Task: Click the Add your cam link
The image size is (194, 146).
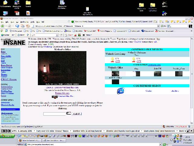Action: (154, 65)
